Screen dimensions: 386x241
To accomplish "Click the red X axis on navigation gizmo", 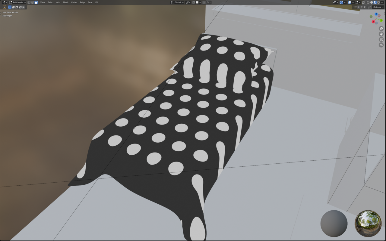I will click(x=373, y=22).
